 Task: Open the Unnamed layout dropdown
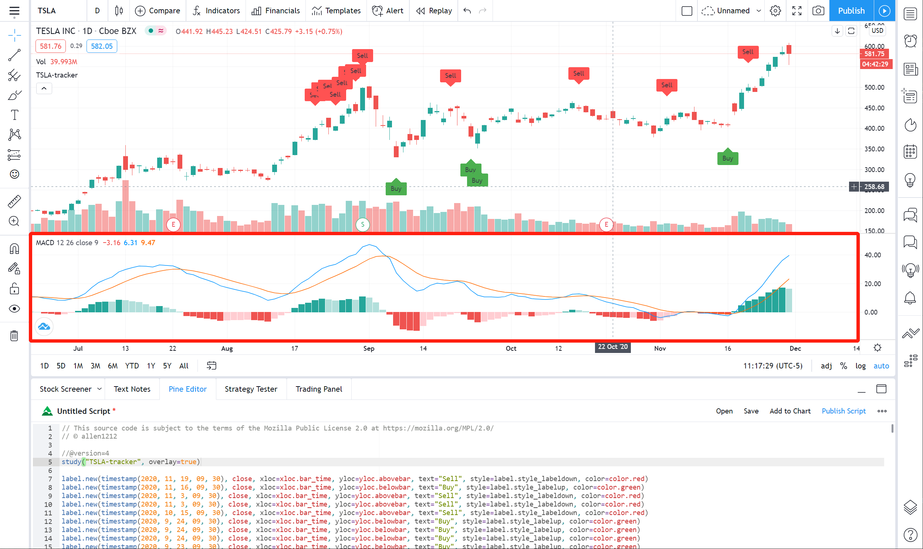coord(758,11)
